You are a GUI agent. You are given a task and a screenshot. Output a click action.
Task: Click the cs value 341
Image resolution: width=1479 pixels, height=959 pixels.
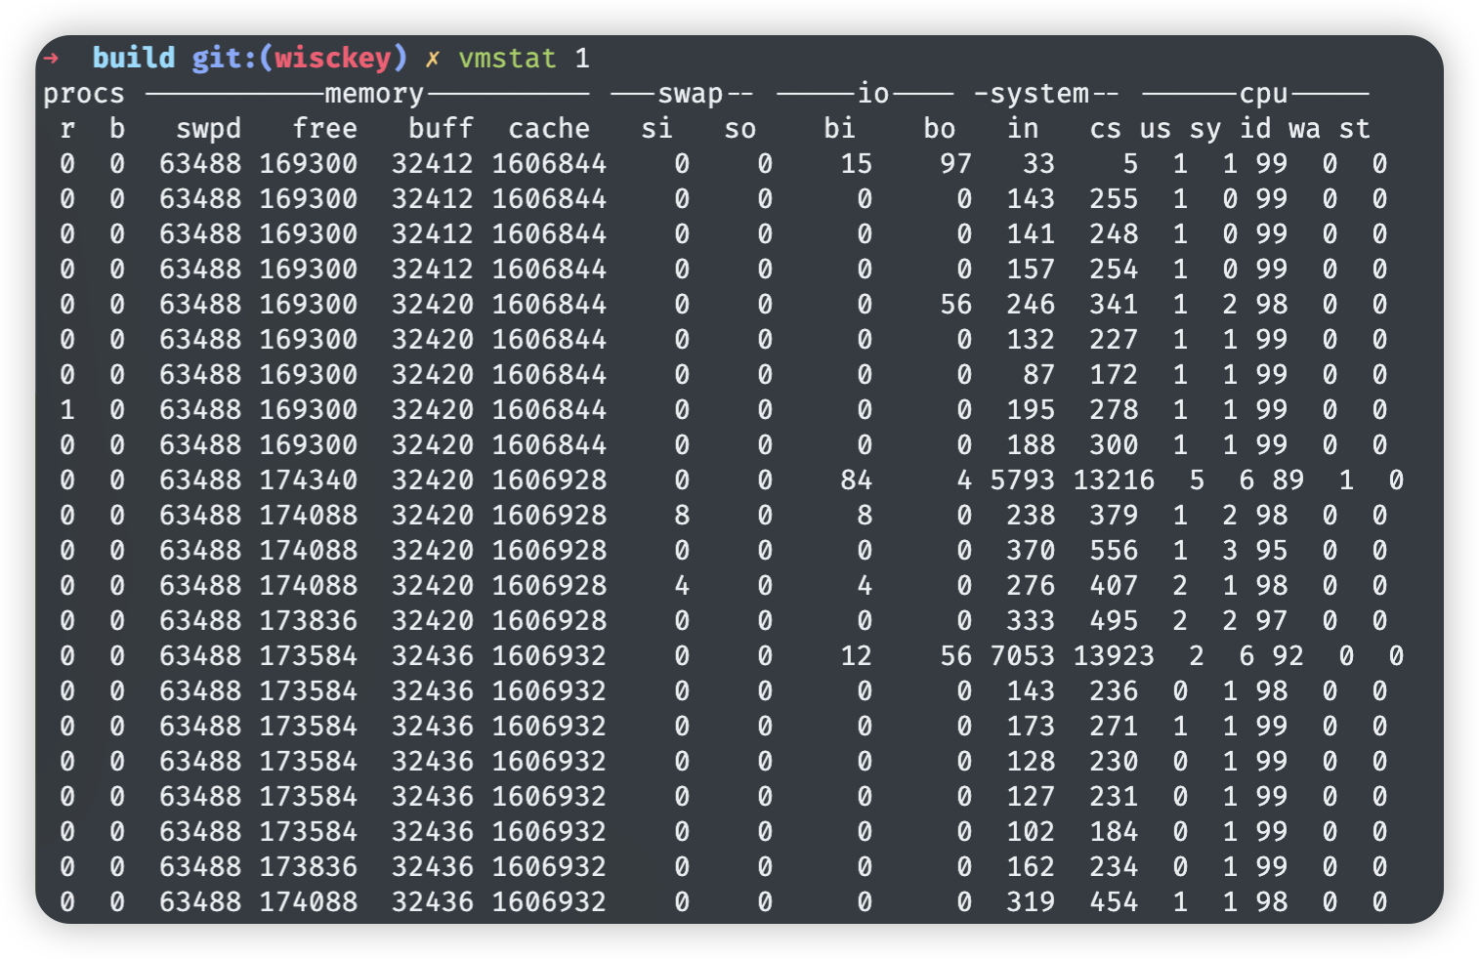pos(1114,305)
